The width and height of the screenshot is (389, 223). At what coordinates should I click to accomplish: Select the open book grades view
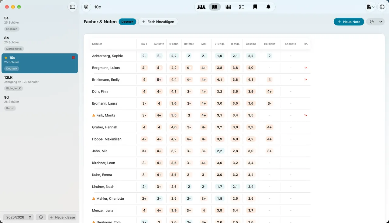click(x=215, y=7)
